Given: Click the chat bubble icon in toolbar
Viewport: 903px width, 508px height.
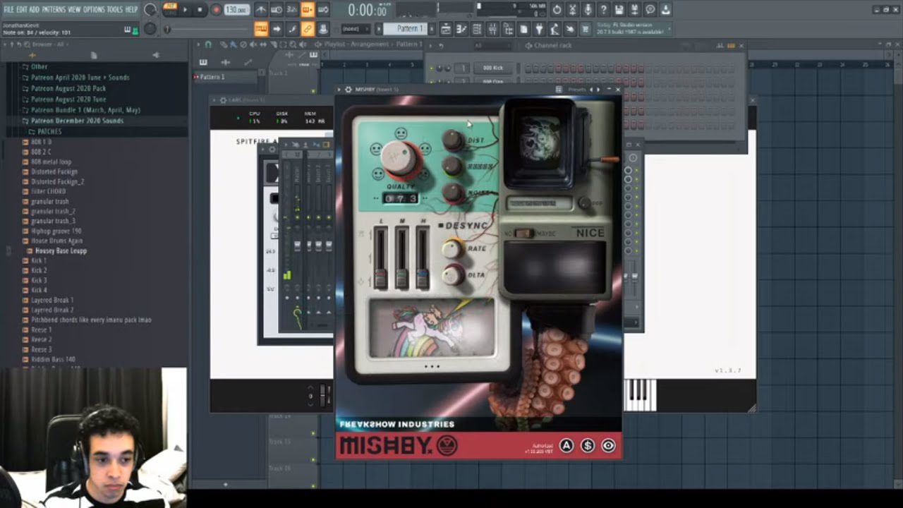Looking at the screenshot, I should click(x=650, y=10).
